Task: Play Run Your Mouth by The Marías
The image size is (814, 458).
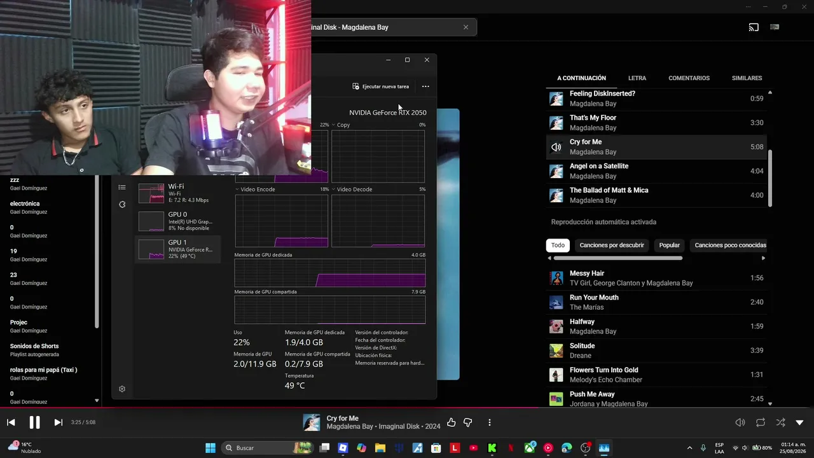Action: point(656,302)
